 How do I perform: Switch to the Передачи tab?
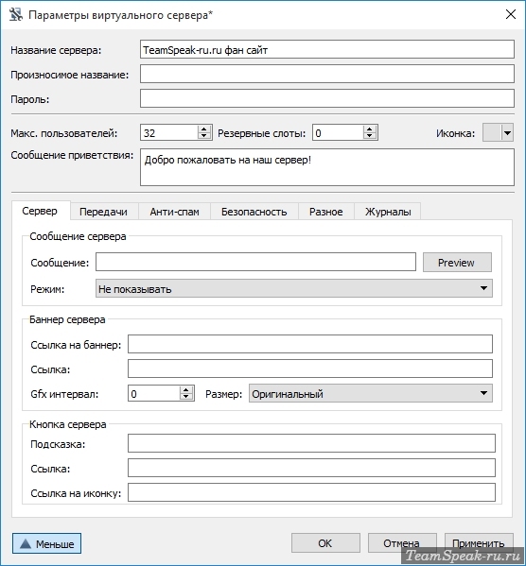[104, 212]
